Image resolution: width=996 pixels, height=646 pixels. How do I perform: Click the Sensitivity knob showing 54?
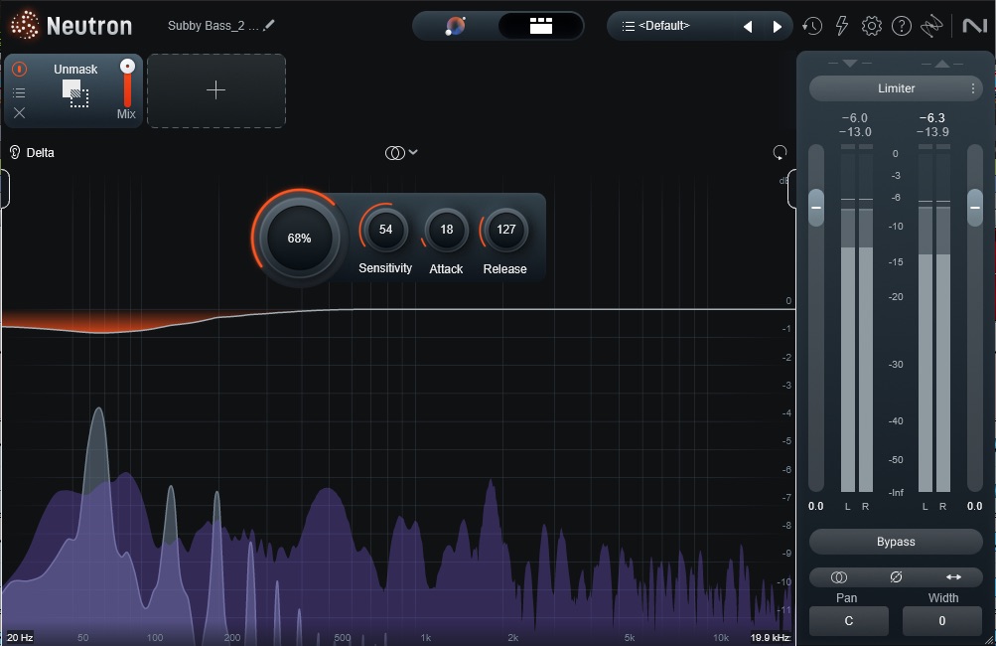385,230
